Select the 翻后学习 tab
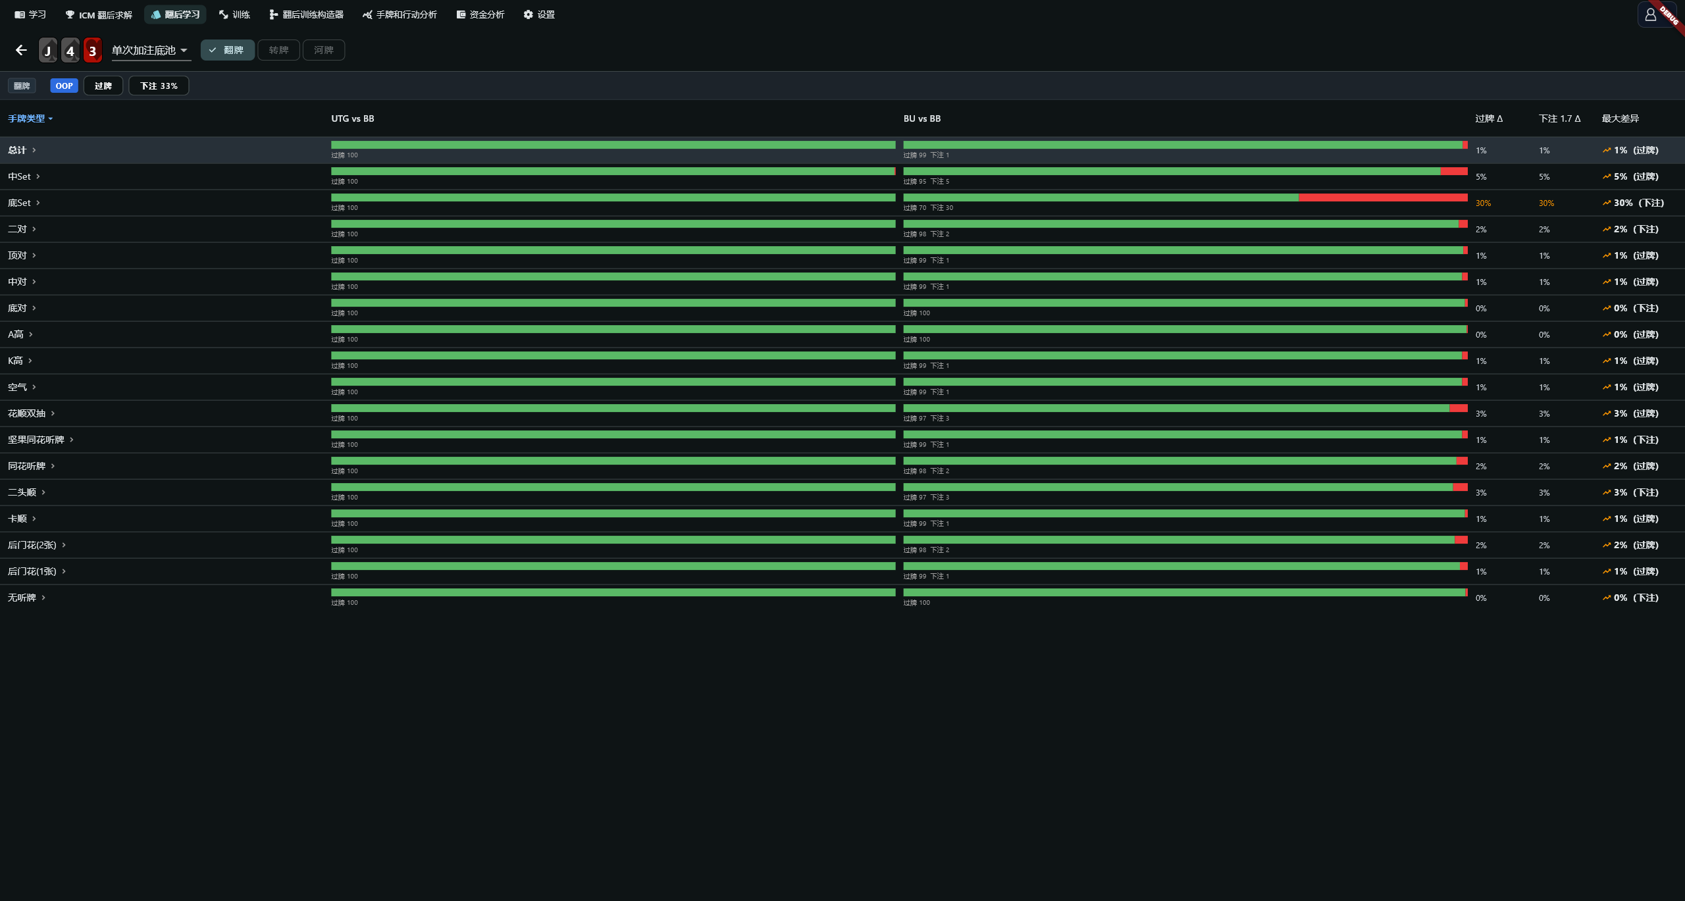1685x901 pixels. pos(175,14)
